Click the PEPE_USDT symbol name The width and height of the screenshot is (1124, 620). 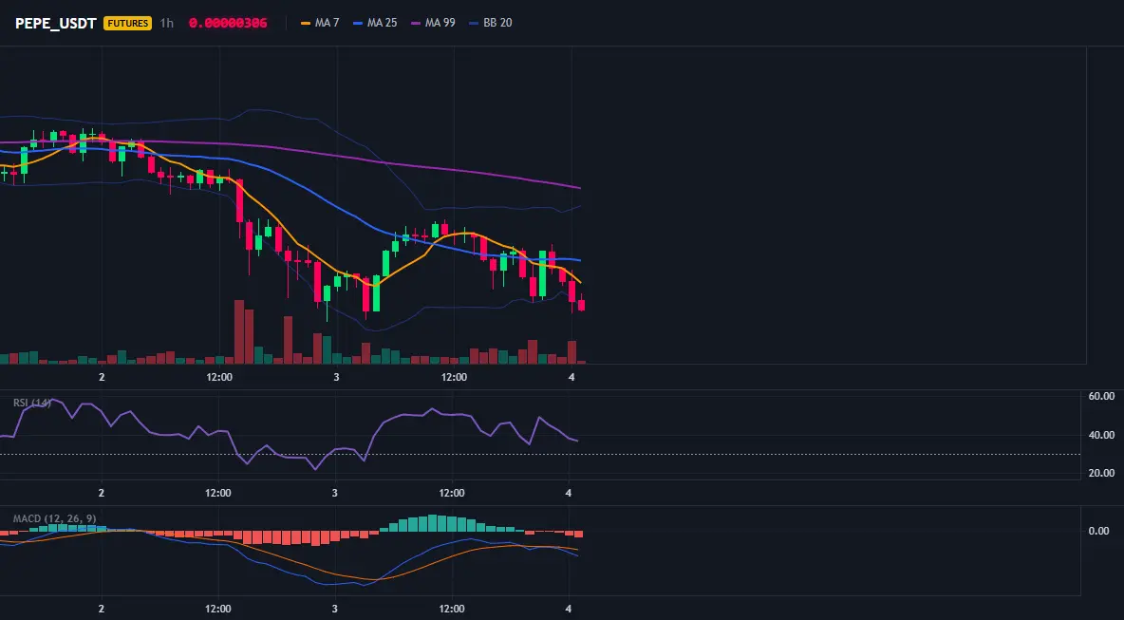pos(56,23)
